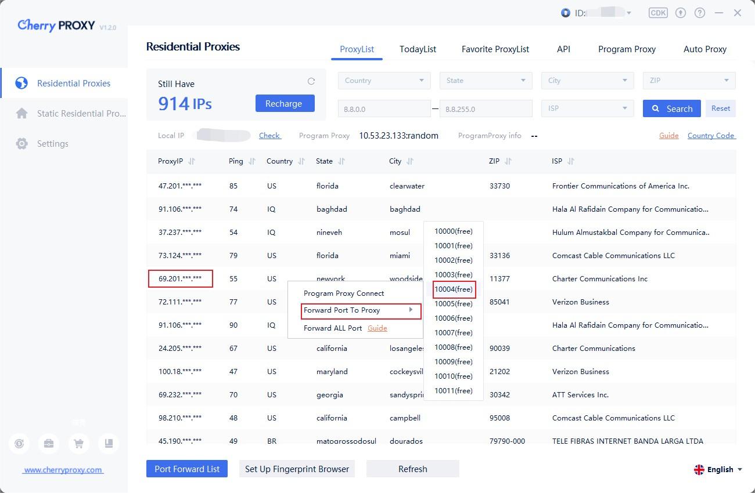
Task: Click the shopping cart icon in sidebar
Action: click(78, 444)
